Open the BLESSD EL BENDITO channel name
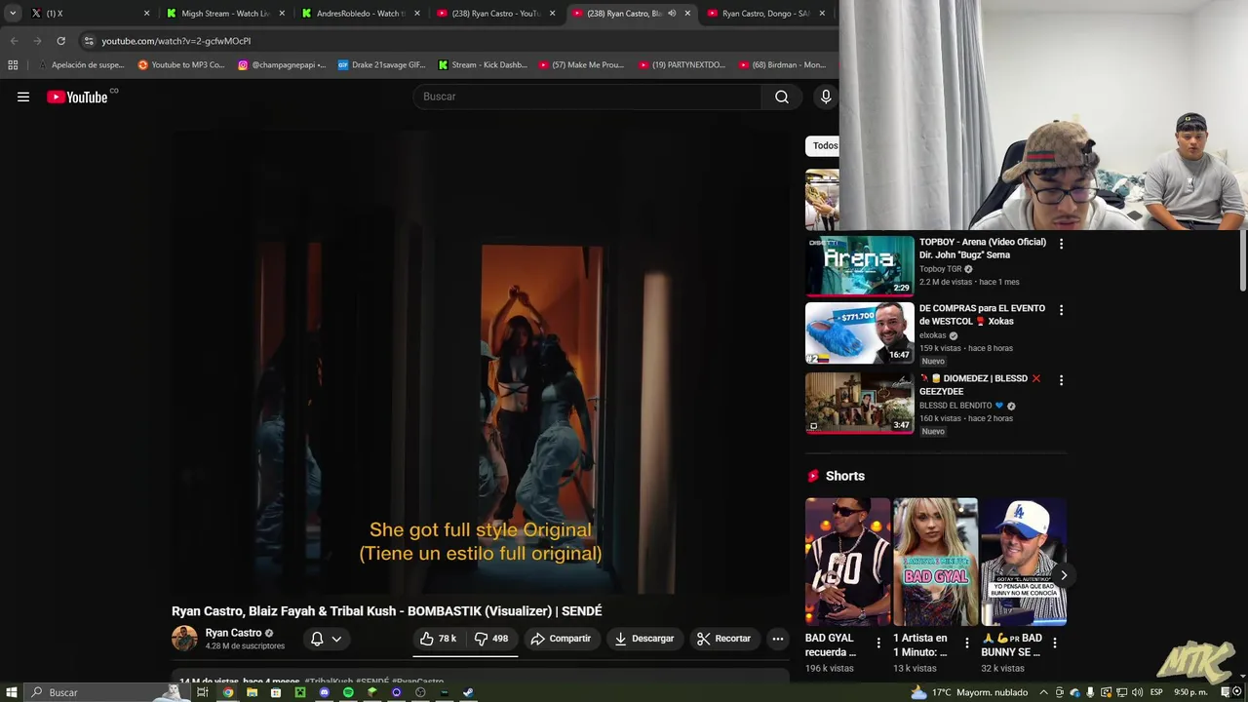This screenshot has width=1248, height=702. point(955,406)
